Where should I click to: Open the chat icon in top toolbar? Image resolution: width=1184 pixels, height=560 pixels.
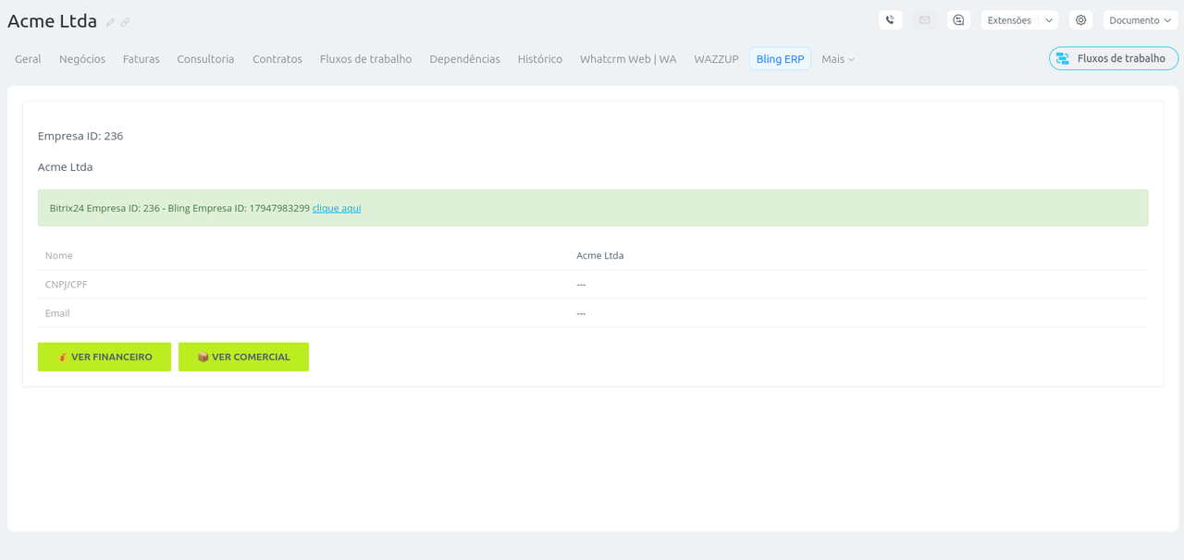coord(958,20)
